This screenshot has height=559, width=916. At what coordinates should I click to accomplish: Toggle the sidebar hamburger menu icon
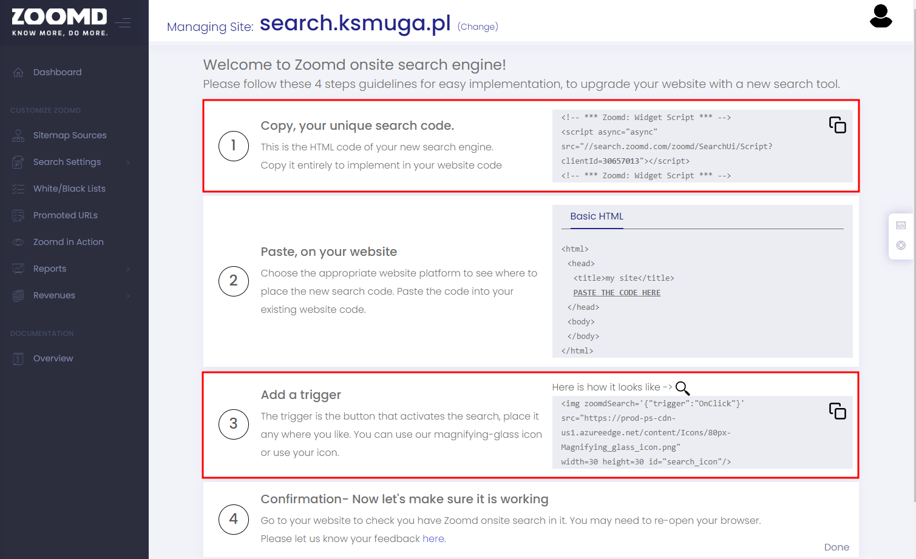[123, 22]
